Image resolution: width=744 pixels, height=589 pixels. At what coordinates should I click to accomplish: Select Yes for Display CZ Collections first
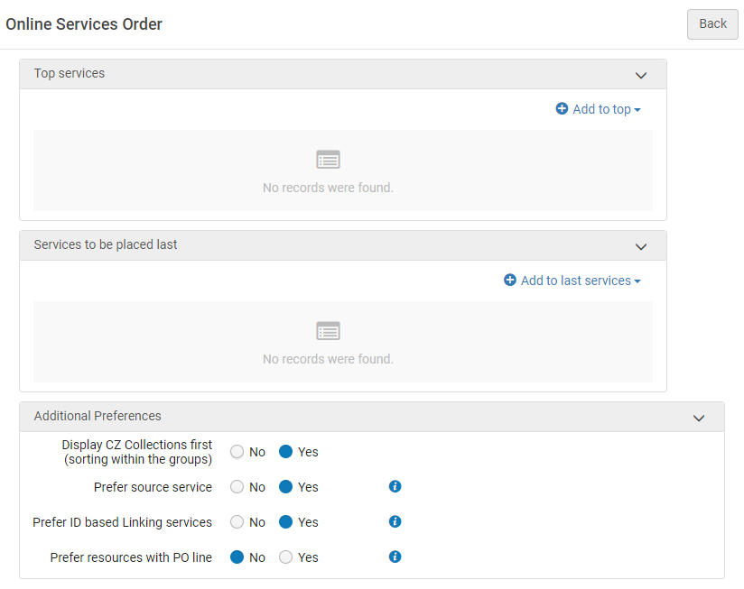pos(286,452)
